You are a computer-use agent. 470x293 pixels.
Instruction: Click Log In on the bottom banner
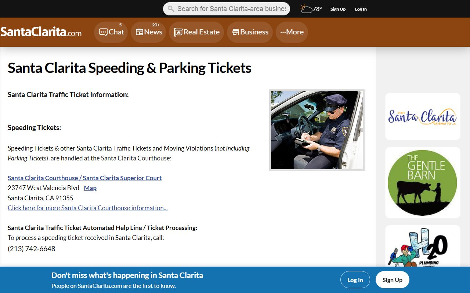click(x=355, y=280)
